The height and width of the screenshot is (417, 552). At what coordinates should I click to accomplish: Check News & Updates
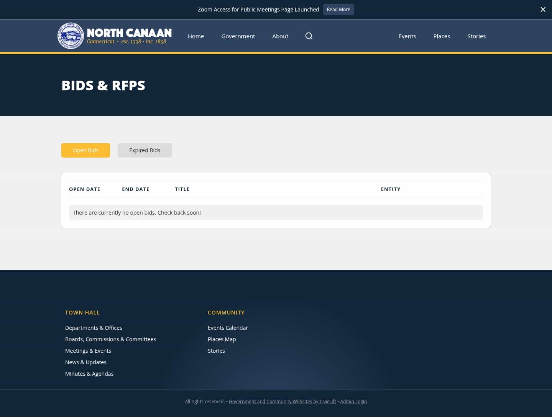(86, 362)
